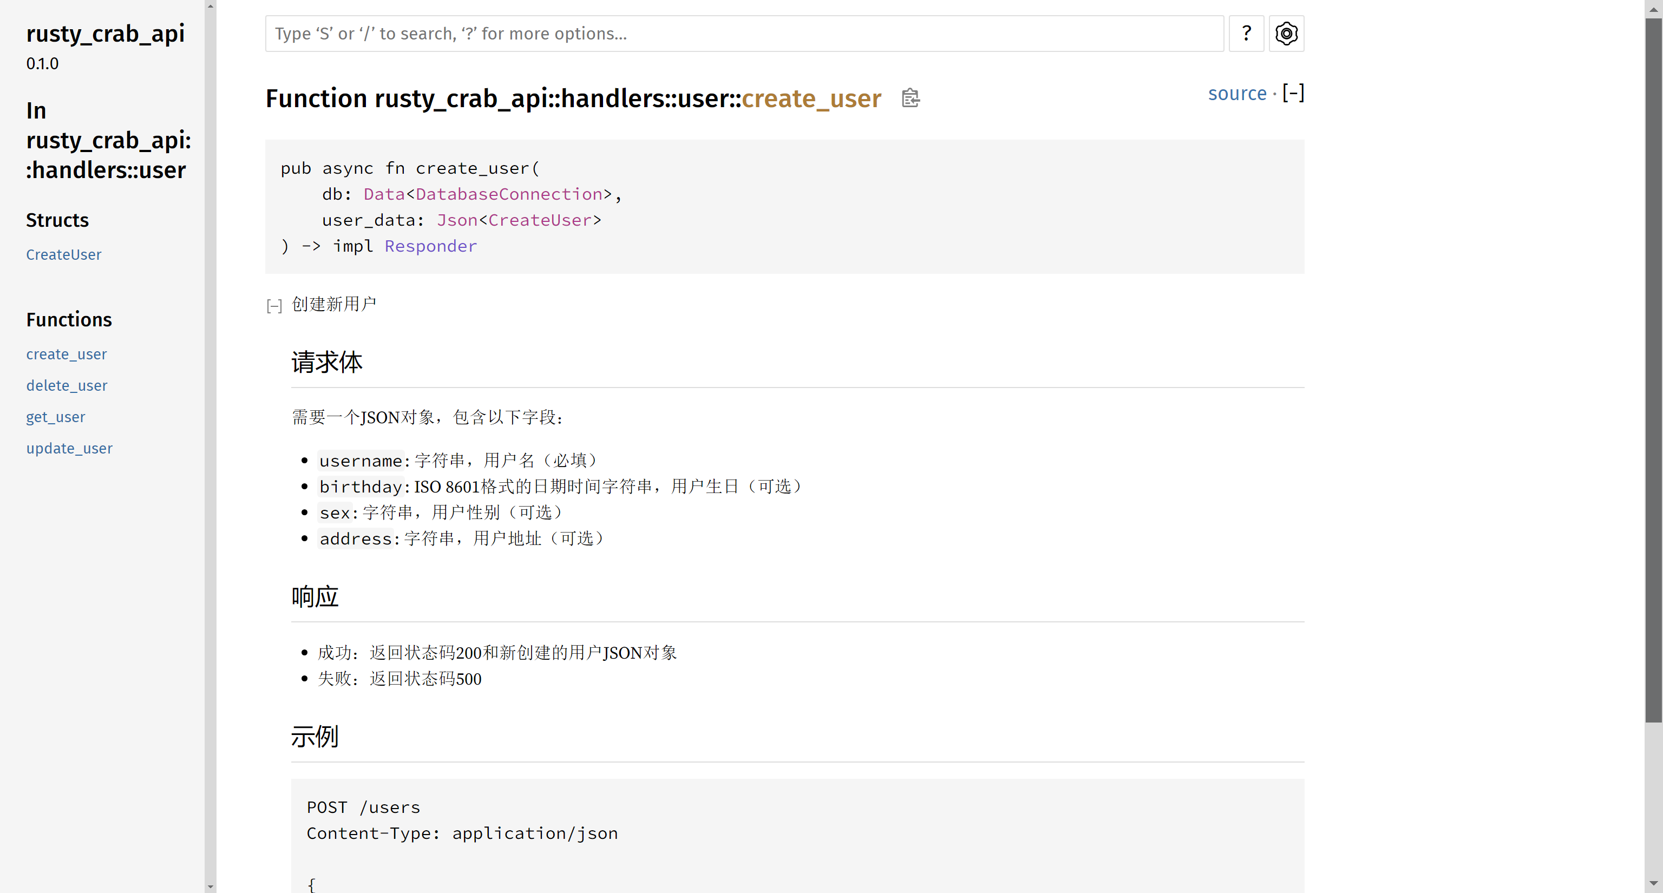Go to create_user in sidebar functions

67,354
